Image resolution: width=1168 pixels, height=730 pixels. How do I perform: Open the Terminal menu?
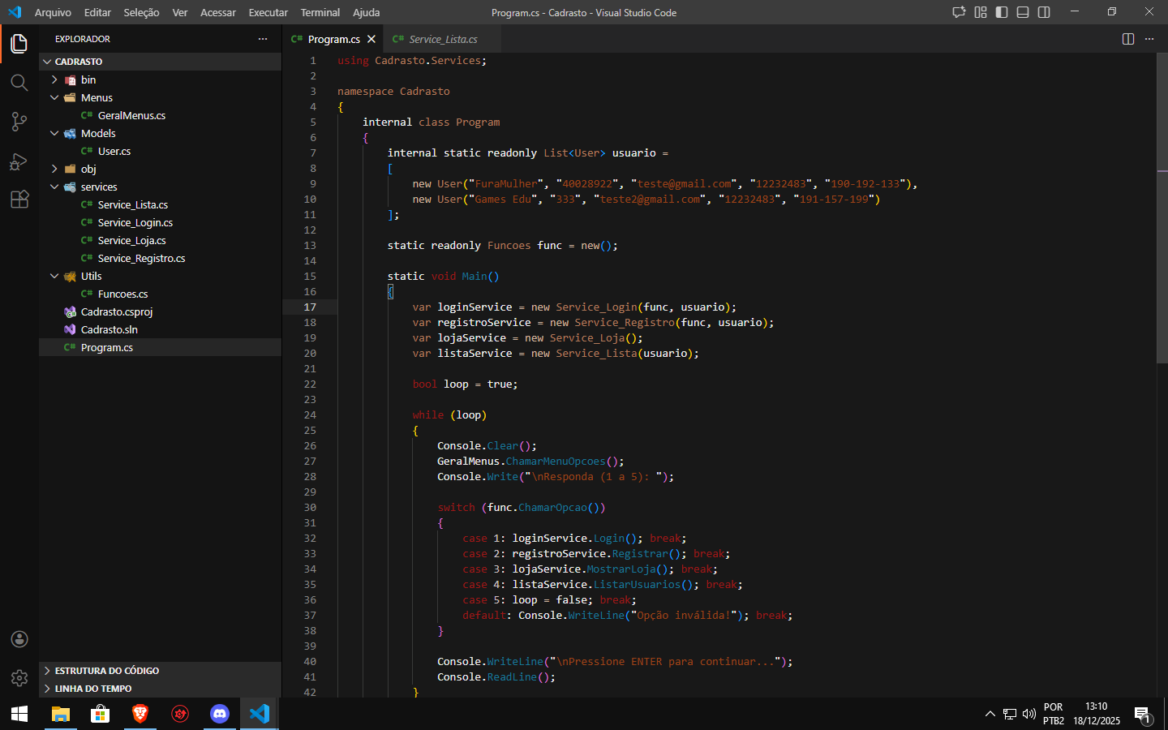[x=320, y=12]
